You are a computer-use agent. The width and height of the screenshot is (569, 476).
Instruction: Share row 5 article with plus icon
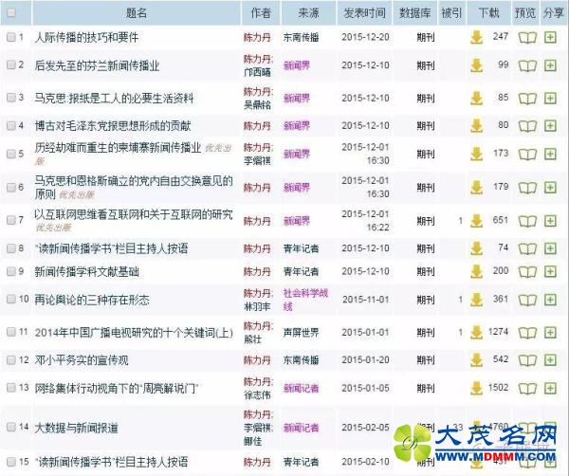click(x=550, y=154)
